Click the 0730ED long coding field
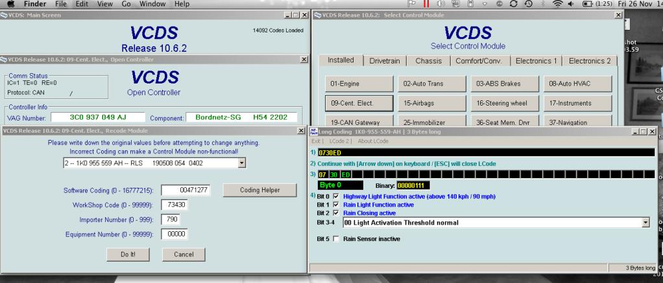 pyautogui.click(x=486, y=152)
